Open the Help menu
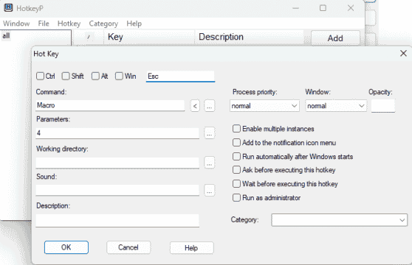This screenshot has width=412, height=265. (134, 24)
